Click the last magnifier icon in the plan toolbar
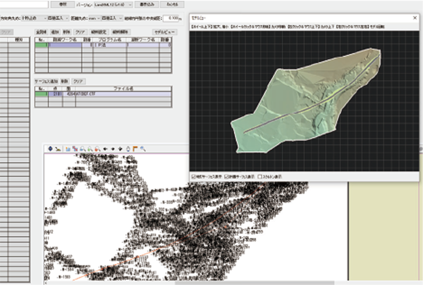This screenshot has height=285, width=423. pos(143,149)
